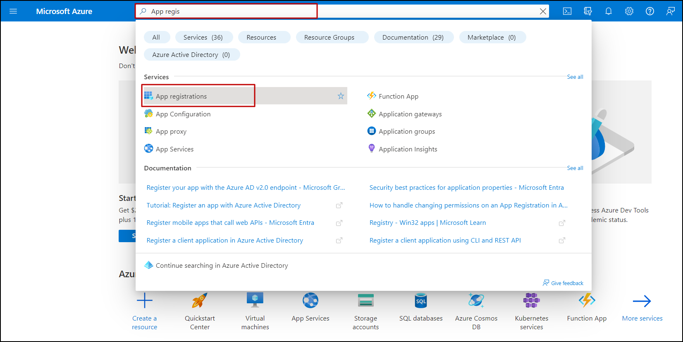The height and width of the screenshot is (342, 683).
Task: Open Storage accounts shortcut
Action: click(365, 311)
